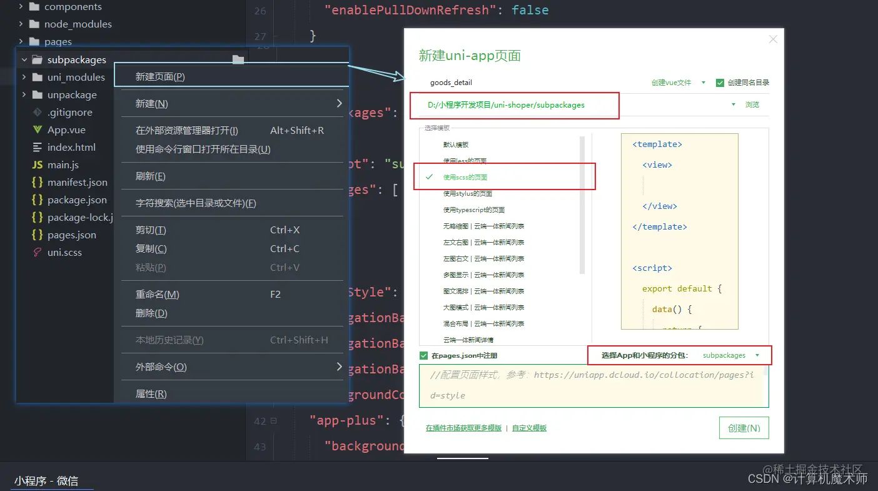
Task: Switch to the 小程序 - 微信 tab
Action: [x=46, y=480]
